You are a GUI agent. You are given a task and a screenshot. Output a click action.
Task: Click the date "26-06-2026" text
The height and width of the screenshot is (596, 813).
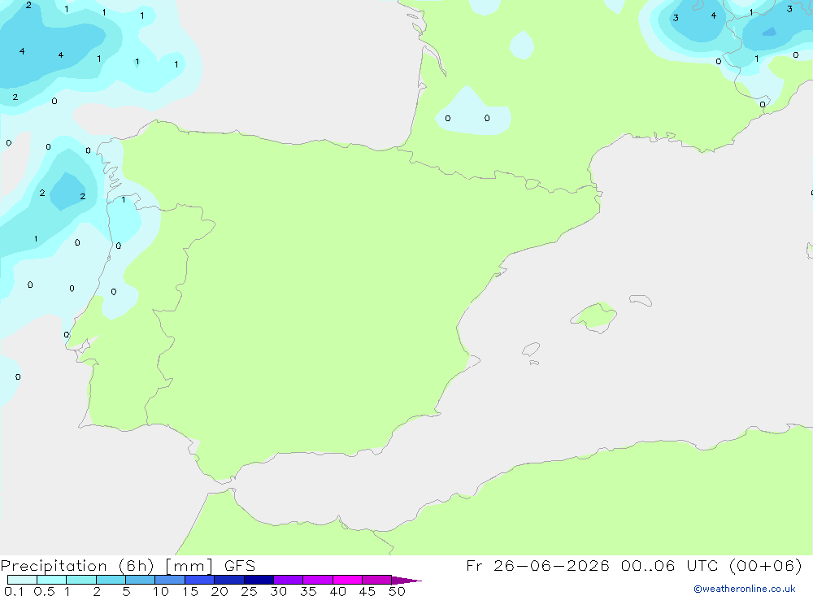pyautogui.click(x=551, y=565)
